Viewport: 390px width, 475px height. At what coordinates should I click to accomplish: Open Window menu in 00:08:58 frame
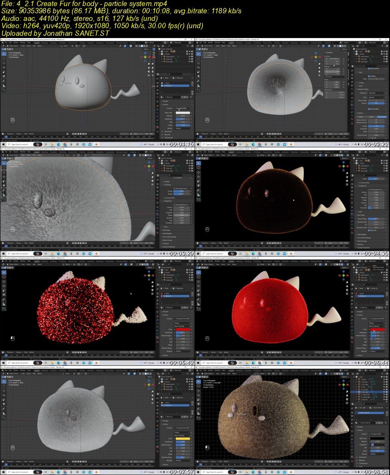[x=217, y=370]
